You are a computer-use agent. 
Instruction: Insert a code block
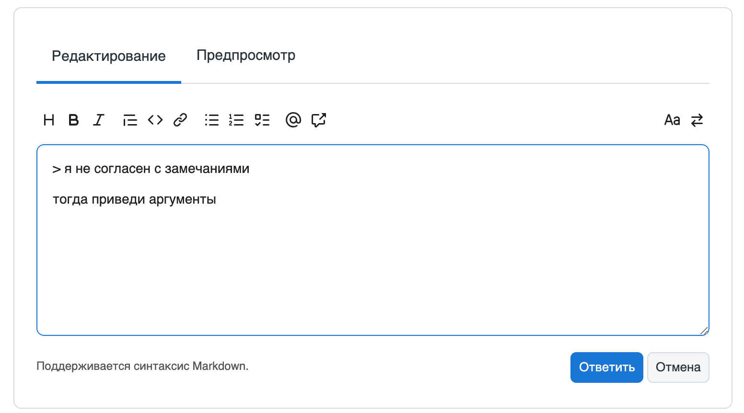tap(154, 120)
